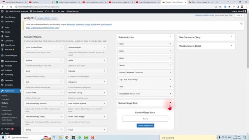Expand the Text widget in Sidebar Archive
Image resolution: width=249 pixels, height=140 pixels.
[170, 86]
